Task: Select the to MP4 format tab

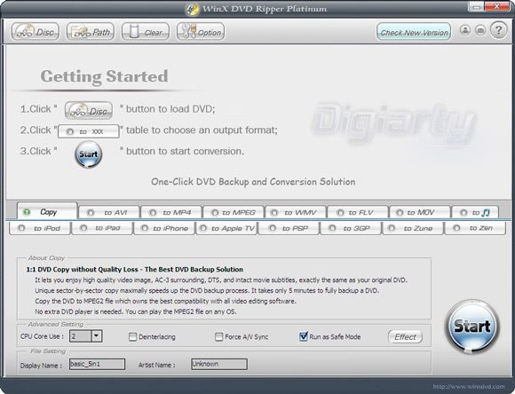Action: click(x=171, y=212)
